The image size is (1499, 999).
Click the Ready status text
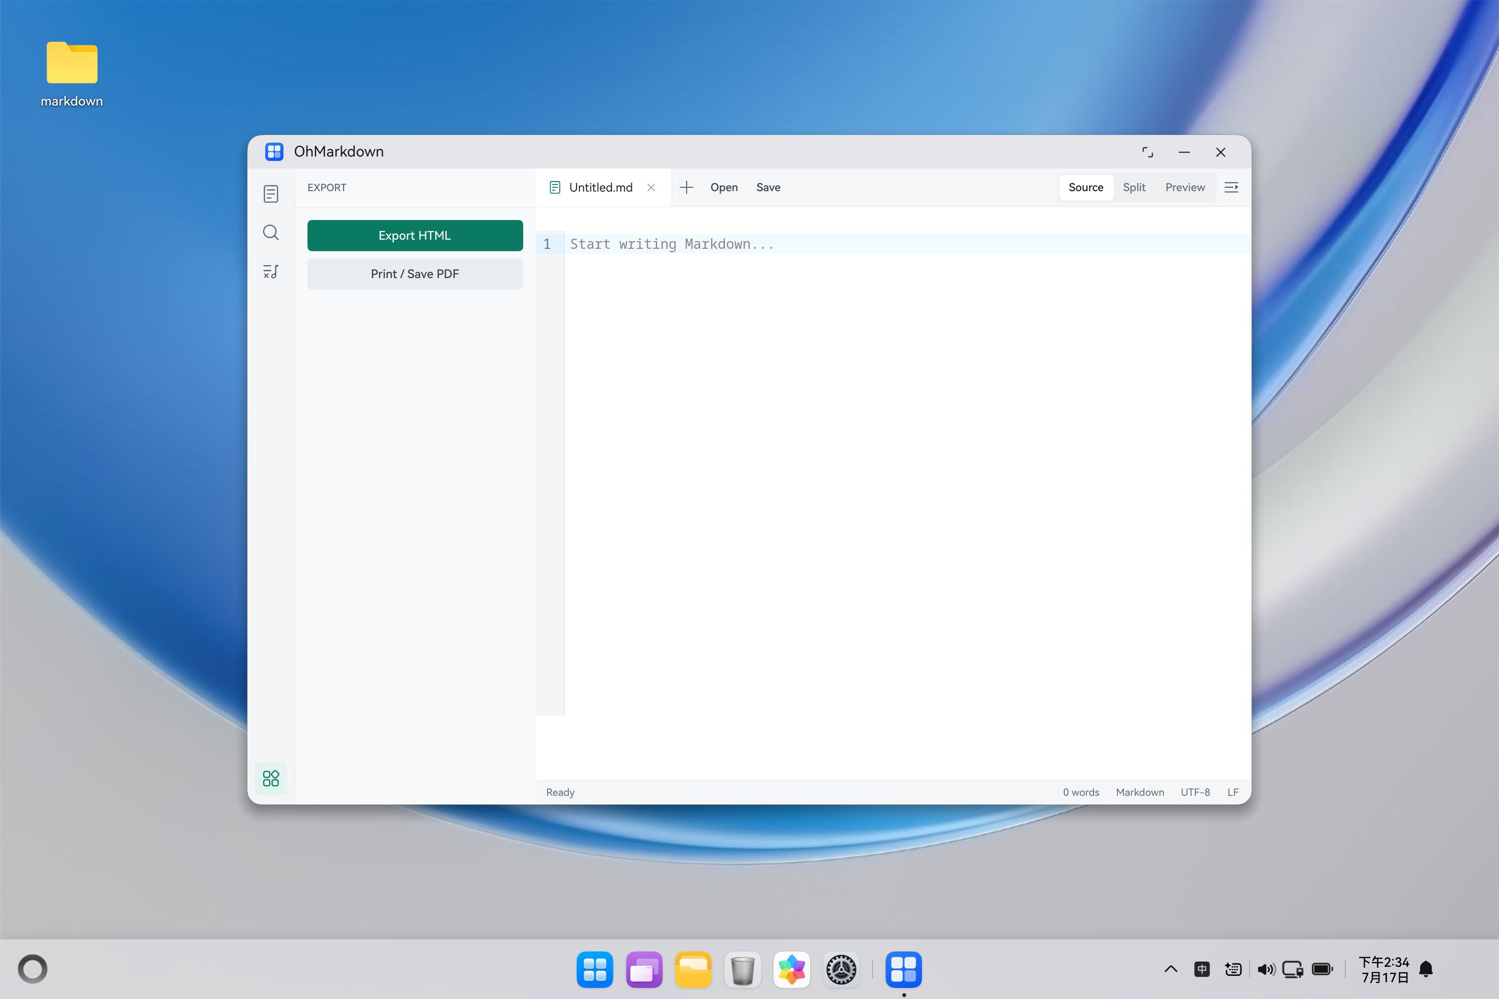click(560, 792)
